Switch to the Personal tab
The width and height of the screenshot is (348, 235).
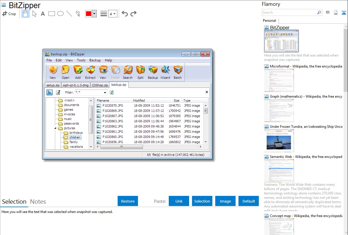269,20
